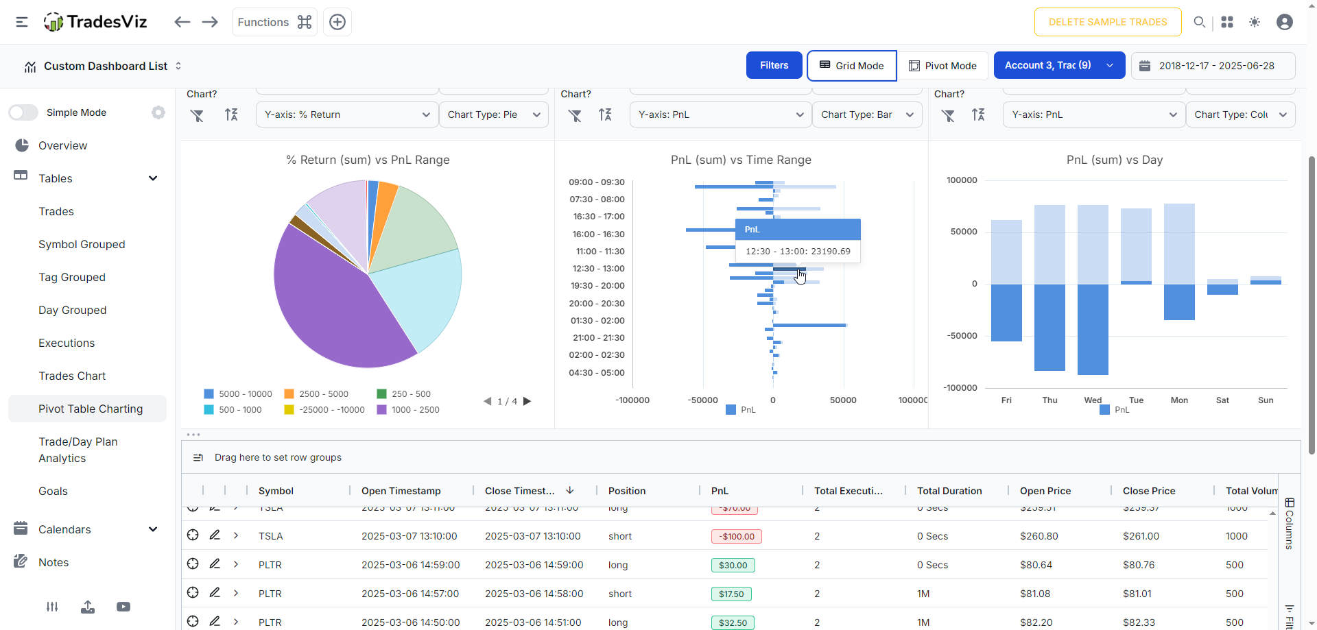Image resolution: width=1317 pixels, height=630 pixels.
Task: Open trade target icon for TSLA short row
Action: 193,535
